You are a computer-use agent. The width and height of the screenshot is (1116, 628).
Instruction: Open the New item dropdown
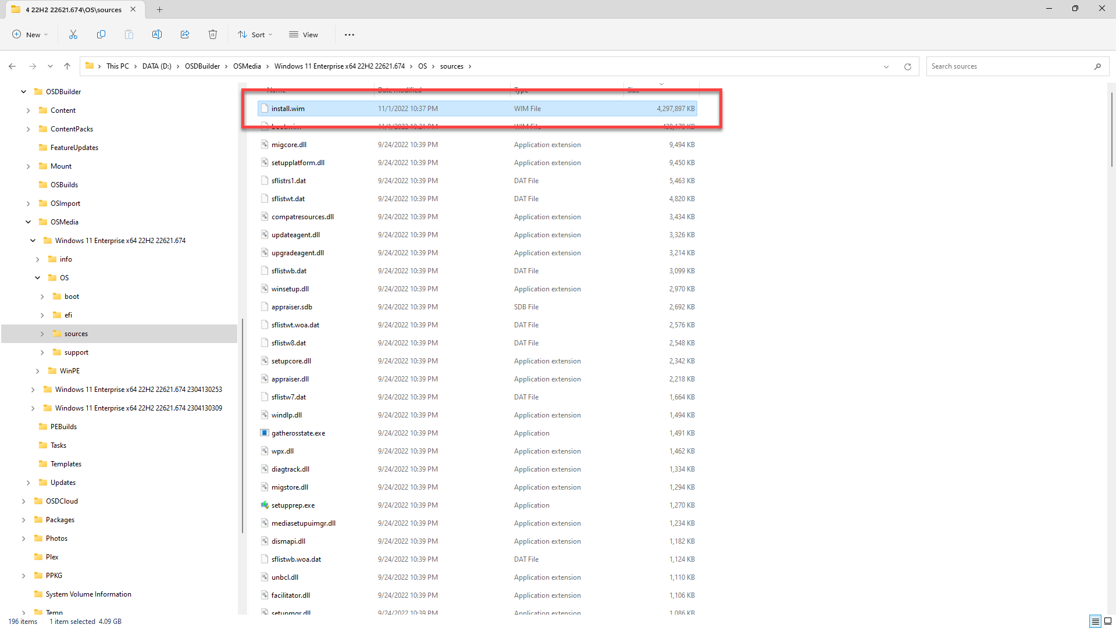tap(30, 35)
